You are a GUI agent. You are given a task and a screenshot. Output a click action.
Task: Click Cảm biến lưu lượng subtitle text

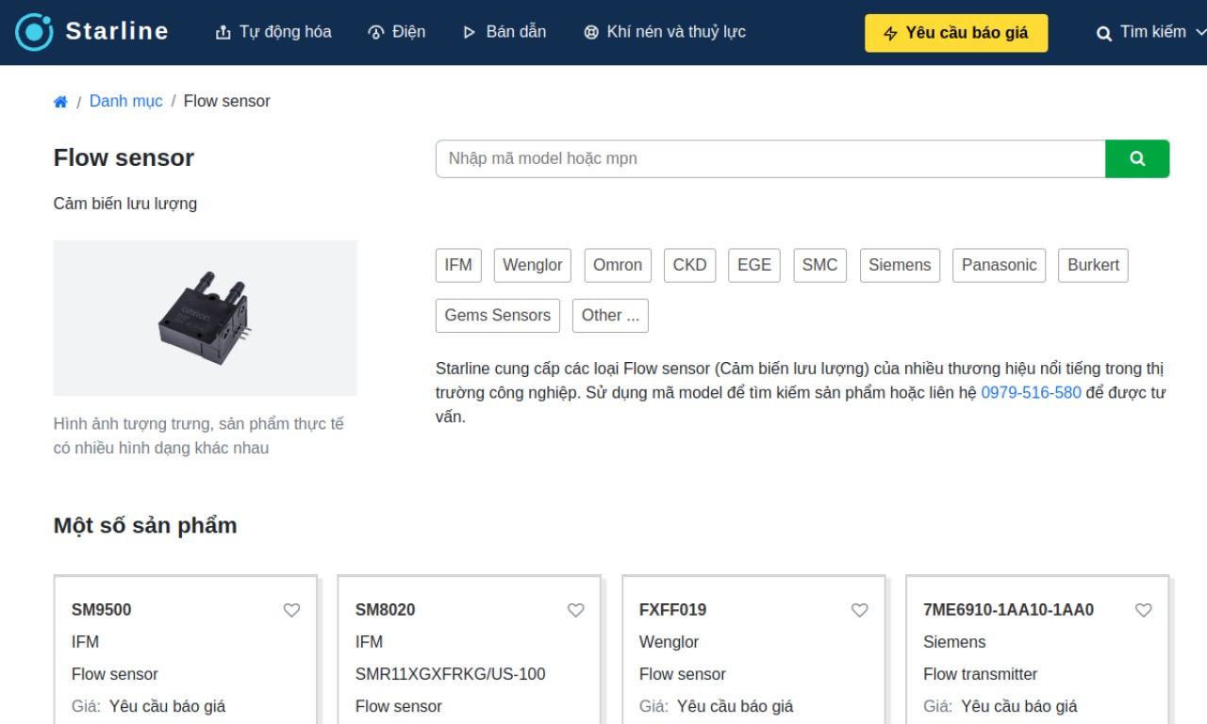pyautogui.click(x=125, y=204)
